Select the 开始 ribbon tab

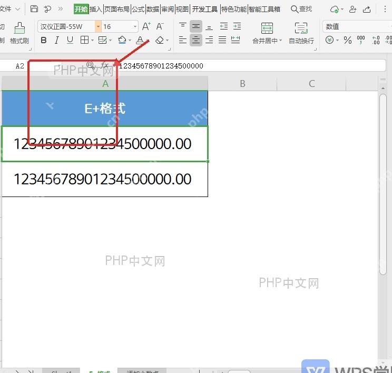(x=81, y=9)
